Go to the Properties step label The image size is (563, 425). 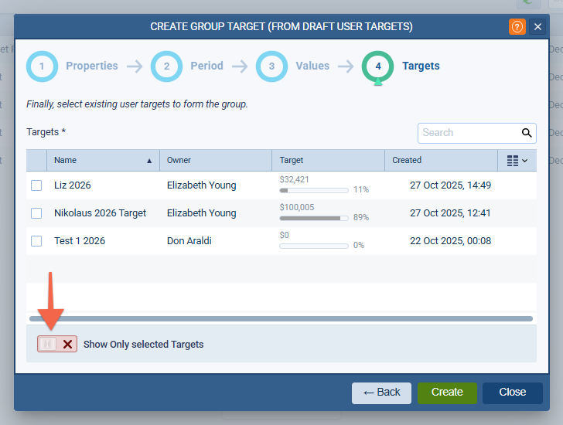[x=92, y=66]
